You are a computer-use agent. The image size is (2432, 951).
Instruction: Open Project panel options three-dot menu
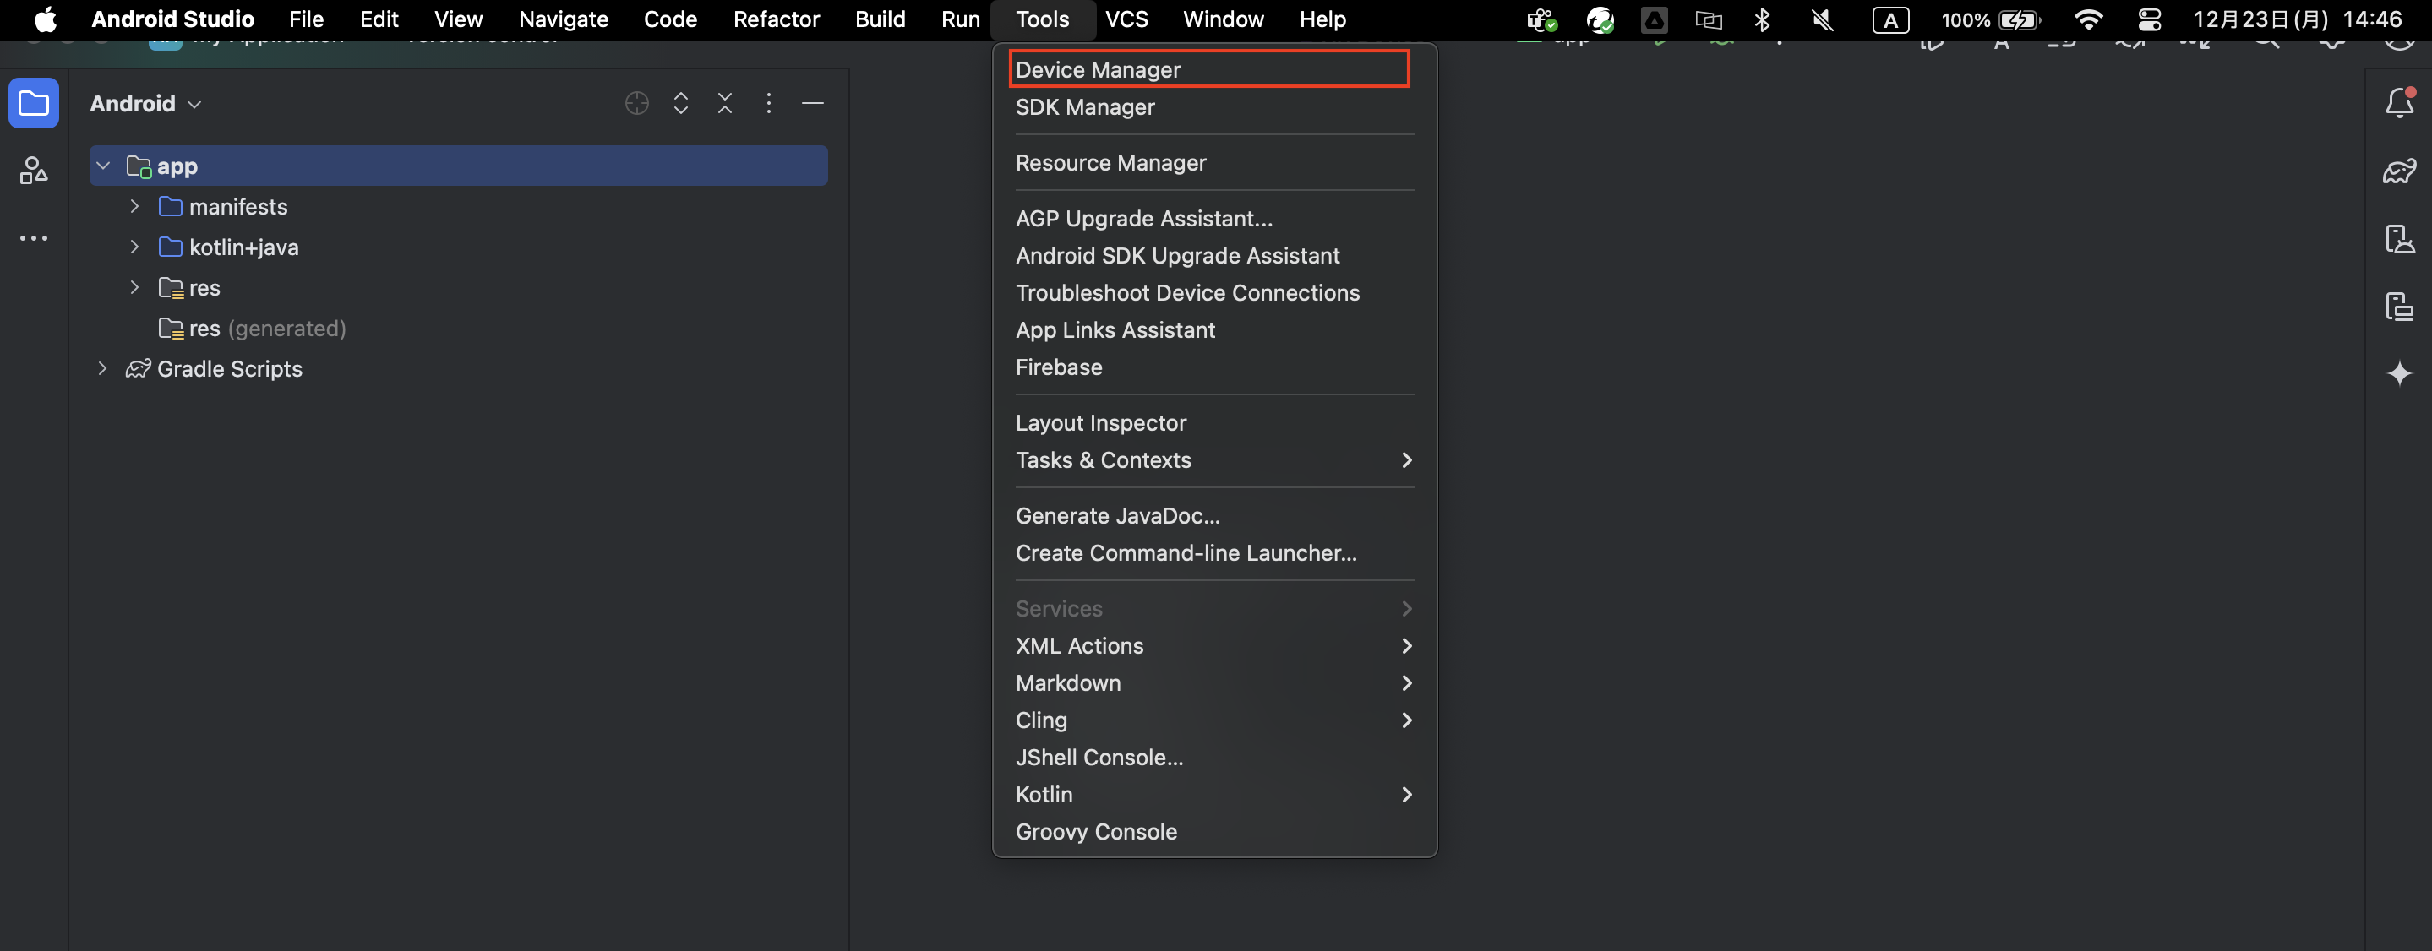tap(768, 104)
